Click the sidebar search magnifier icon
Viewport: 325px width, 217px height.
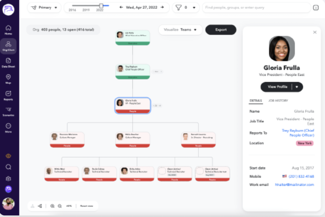pyautogui.click(x=8, y=167)
